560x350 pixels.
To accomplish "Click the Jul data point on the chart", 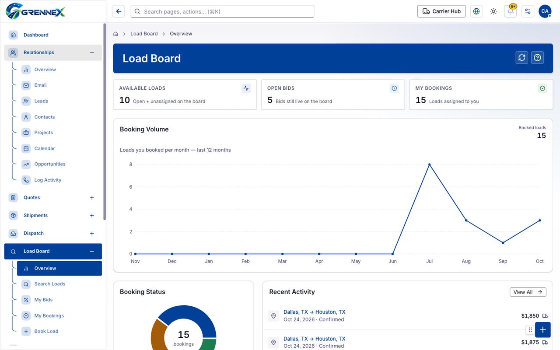I will click(429, 164).
